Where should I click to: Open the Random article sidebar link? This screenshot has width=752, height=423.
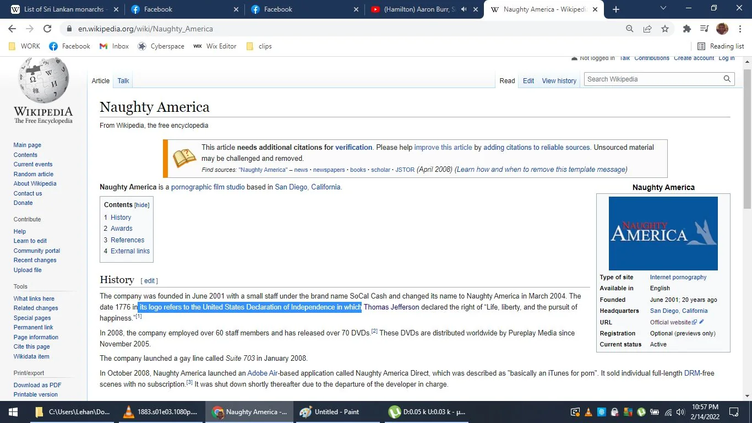coord(34,174)
